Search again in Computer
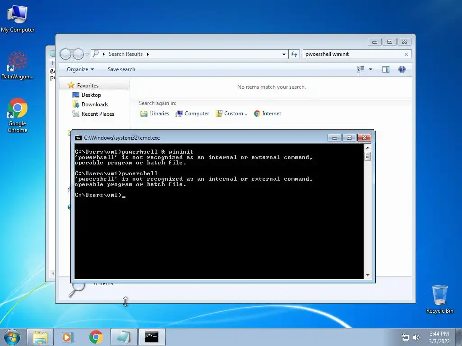The height and width of the screenshot is (346, 462). click(x=192, y=114)
